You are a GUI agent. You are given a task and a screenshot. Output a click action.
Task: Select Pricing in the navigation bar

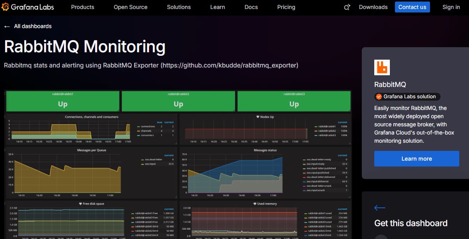tap(286, 7)
